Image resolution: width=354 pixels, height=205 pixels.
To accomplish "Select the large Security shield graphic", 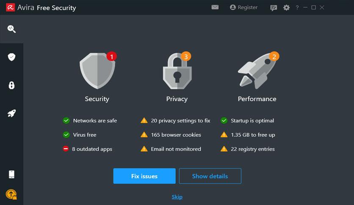I will click(x=98, y=71).
